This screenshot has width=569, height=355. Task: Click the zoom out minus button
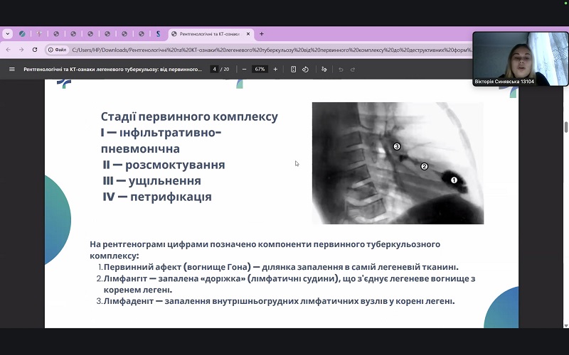(244, 69)
